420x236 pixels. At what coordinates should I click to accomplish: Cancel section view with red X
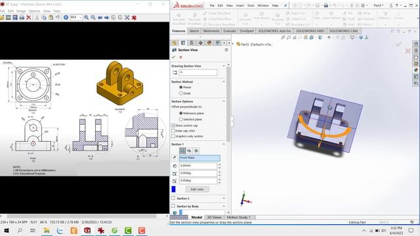tap(180, 57)
